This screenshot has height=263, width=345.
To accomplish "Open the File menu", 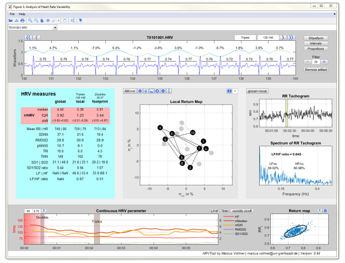I will pyautogui.click(x=12, y=13).
